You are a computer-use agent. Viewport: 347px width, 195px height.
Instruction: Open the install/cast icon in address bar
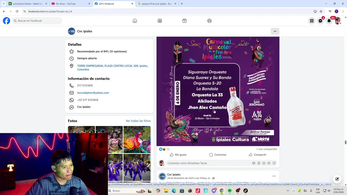315,11
